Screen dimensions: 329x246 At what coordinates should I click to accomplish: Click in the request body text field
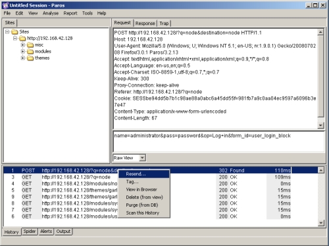tap(218, 142)
